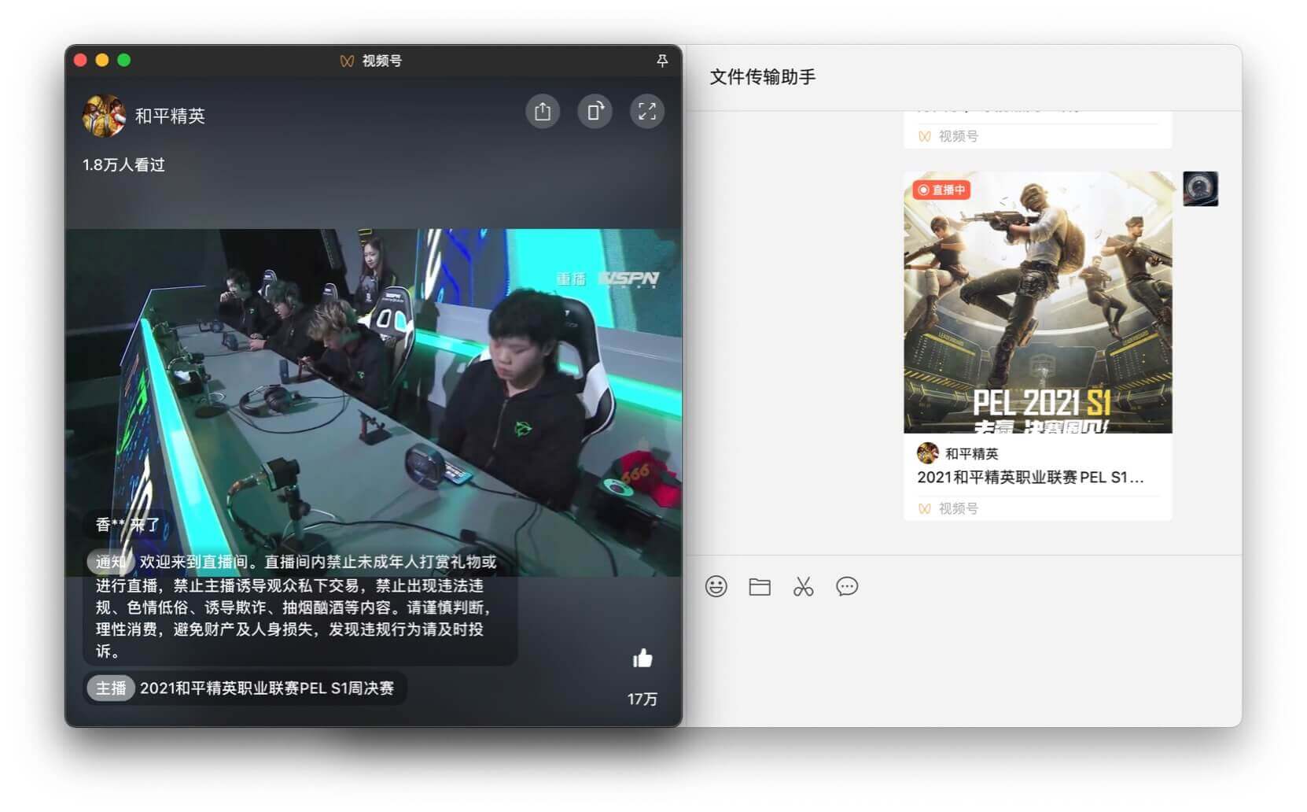Image resolution: width=1307 pixels, height=812 pixels.
Task: Click the share icon in live header
Action: (543, 112)
